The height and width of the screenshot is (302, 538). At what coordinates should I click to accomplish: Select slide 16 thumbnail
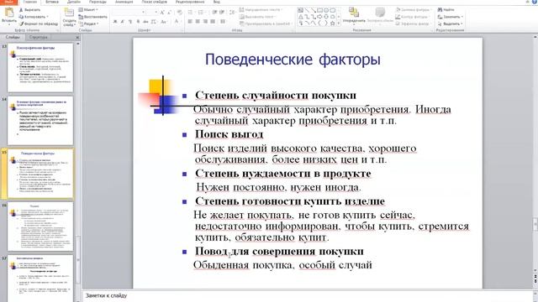click(x=40, y=226)
